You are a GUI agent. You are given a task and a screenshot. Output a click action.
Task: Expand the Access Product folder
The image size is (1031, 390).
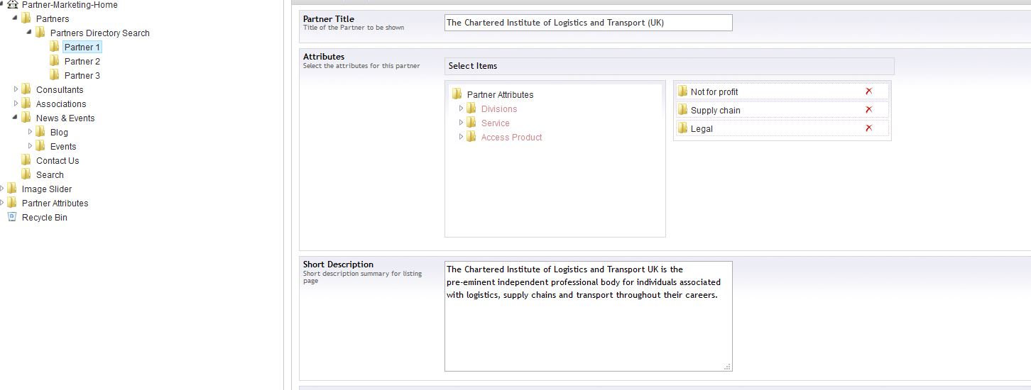click(x=461, y=137)
